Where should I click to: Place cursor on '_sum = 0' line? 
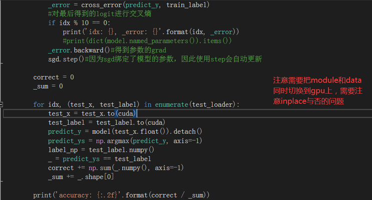(x=48, y=86)
